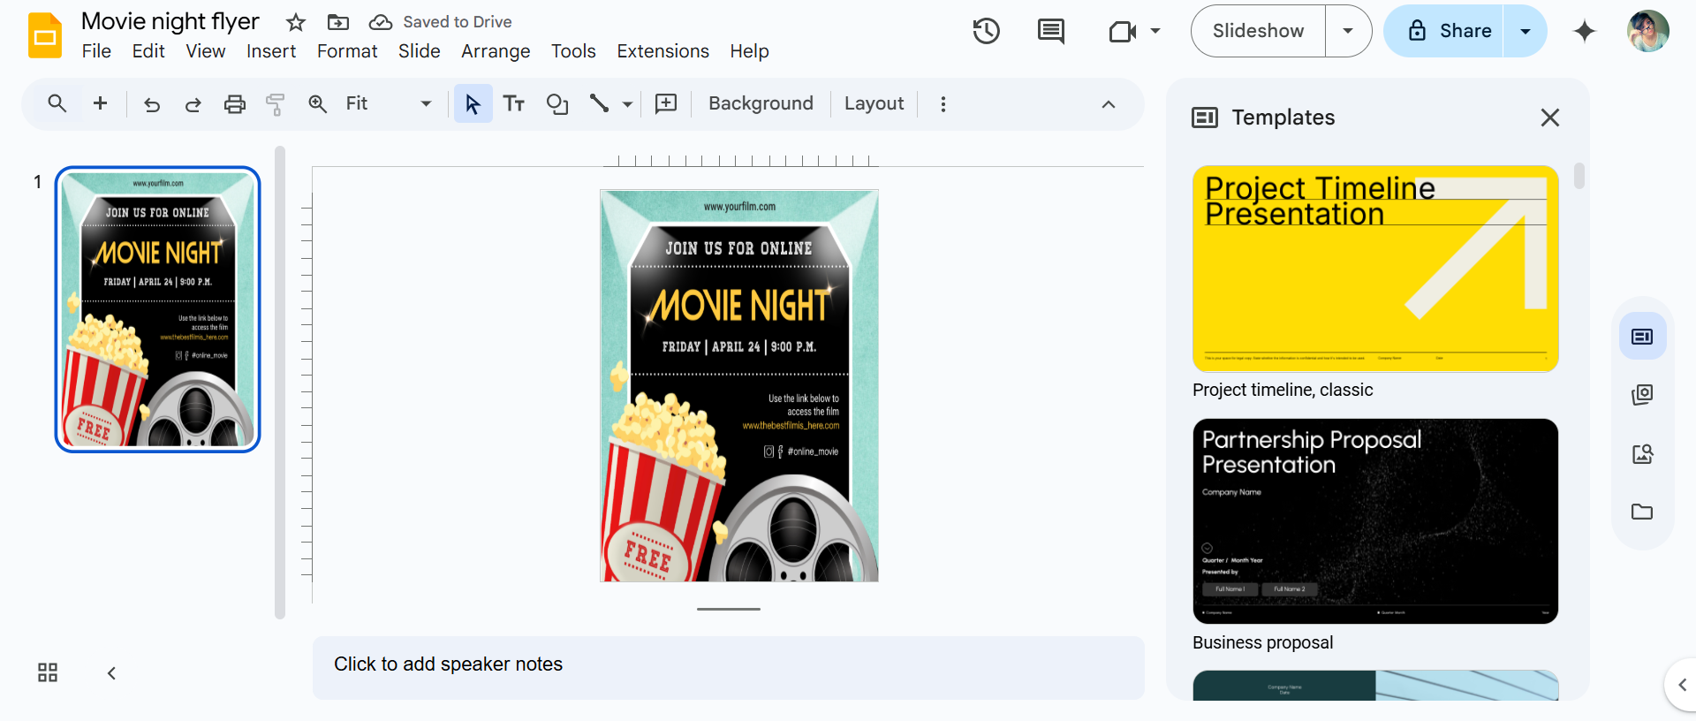The image size is (1696, 721).
Task: Click the Share button
Action: (x=1444, y=31)
